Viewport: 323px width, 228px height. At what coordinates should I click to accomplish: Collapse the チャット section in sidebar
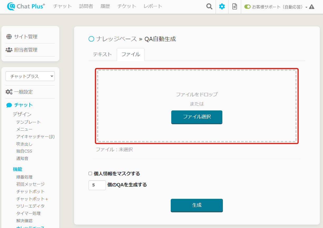[23, 105]
